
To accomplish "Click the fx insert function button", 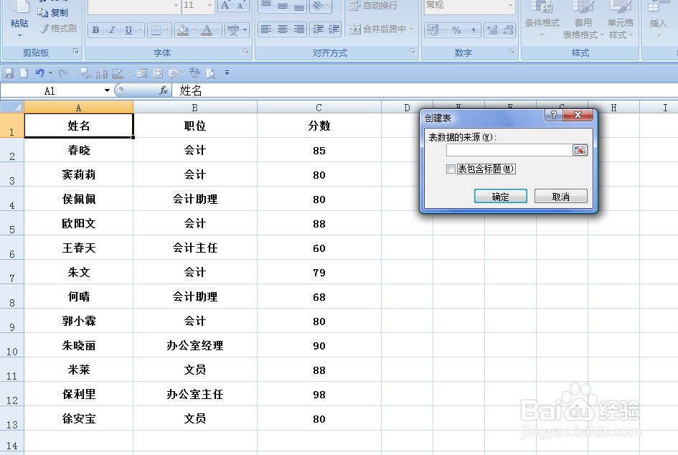I will coord(164,90).
